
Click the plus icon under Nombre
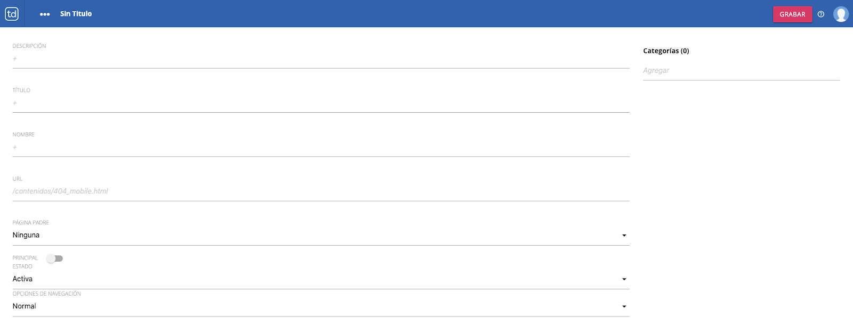pos(15,147)
